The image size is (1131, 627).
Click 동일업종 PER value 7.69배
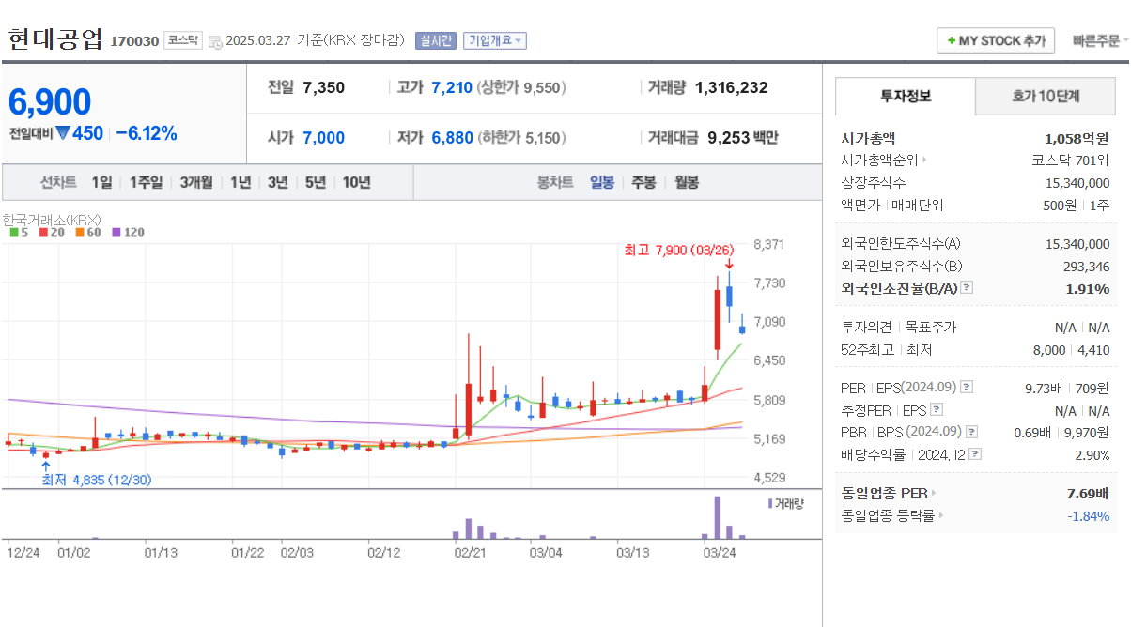(x=1088, y=493)
